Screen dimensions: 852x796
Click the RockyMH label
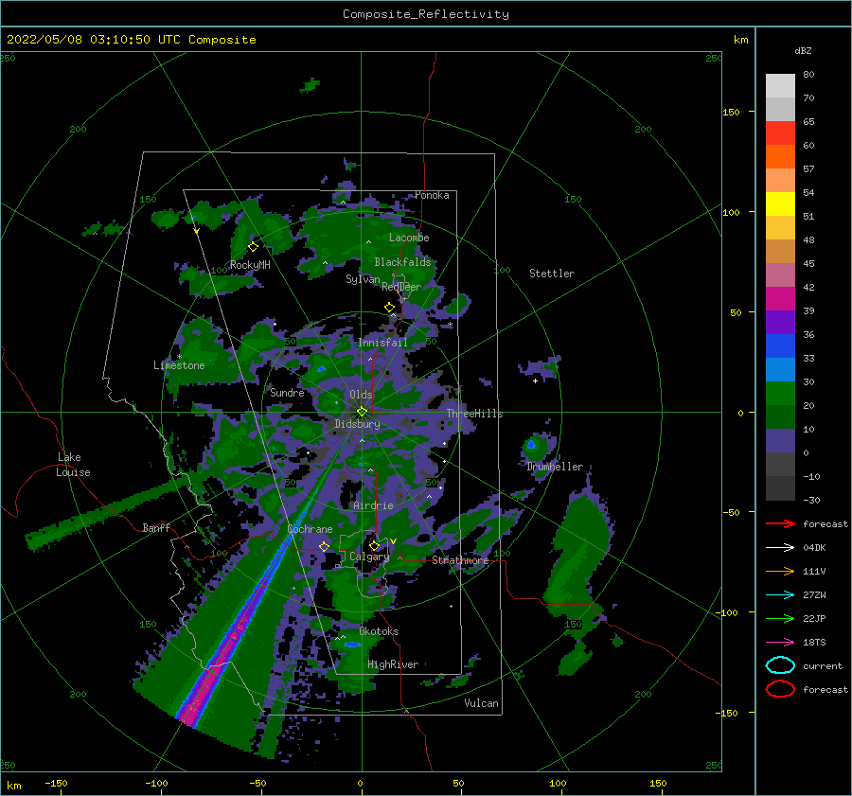250,265
